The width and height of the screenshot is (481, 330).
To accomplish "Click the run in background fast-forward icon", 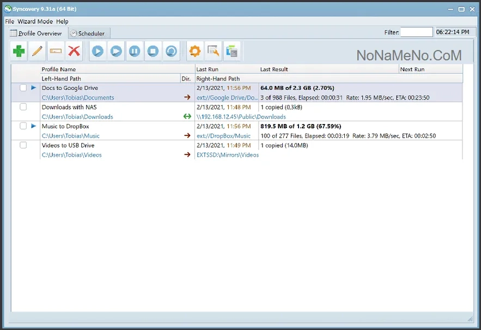I will click(x=116, y=51).
